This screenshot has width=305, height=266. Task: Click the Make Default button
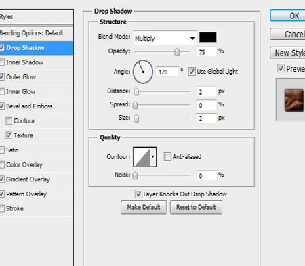[x=144, y=207]
